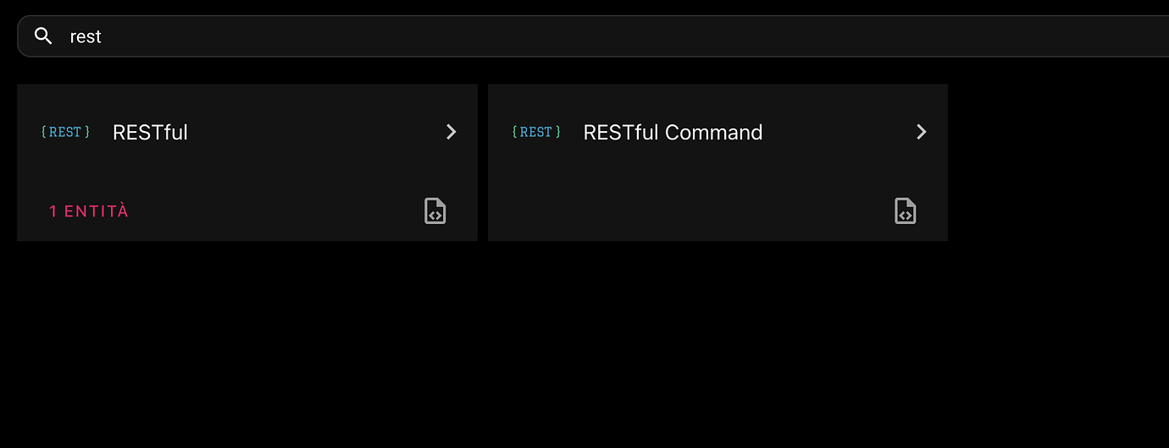Focus the search field containing 'rest'
Viewport: 1169px width, 448px height.
pos(508,36)
